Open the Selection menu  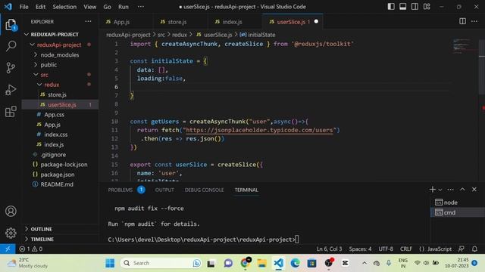[64, 7]
